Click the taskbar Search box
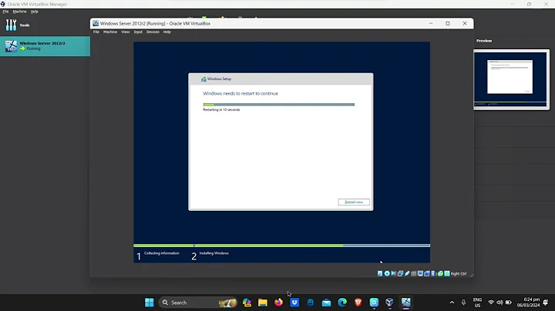Screen dimensions: 555x311 (x=197, y=303)
